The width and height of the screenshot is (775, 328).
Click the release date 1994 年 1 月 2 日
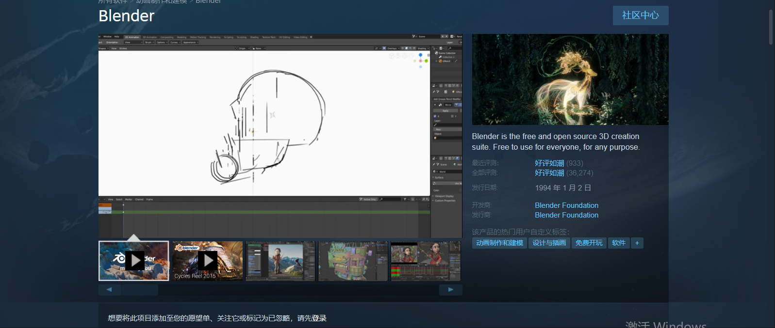[x=563, y=188]
